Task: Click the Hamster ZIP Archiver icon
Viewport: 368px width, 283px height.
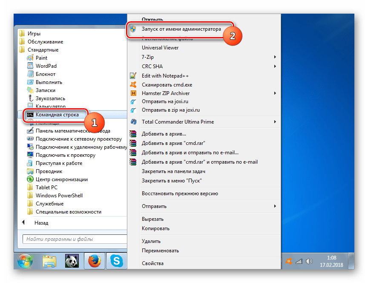Action: coord(133,93)
